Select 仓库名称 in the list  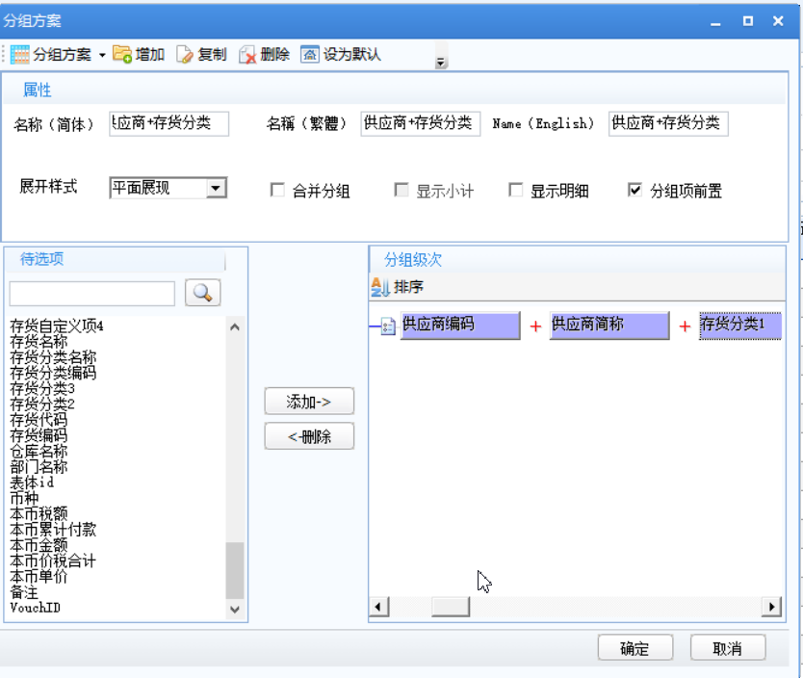pyautogui.click(x=39, y=451)
